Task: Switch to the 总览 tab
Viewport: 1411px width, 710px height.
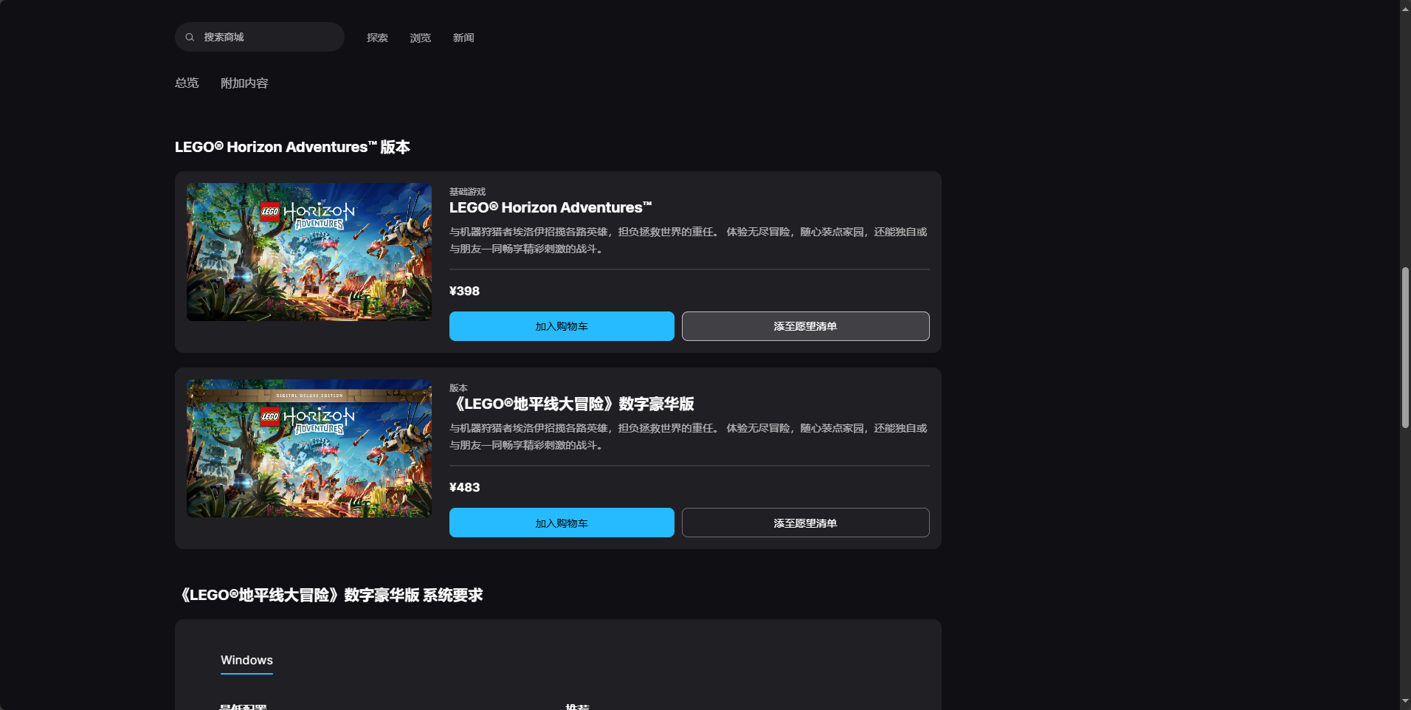Action: pyautogui.click(x=187, y=83)
